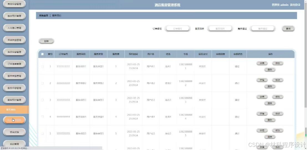Viewport: 307px width, 150px height.
Task: Click the 审核状态 column header
Action: tap(238, 54)
